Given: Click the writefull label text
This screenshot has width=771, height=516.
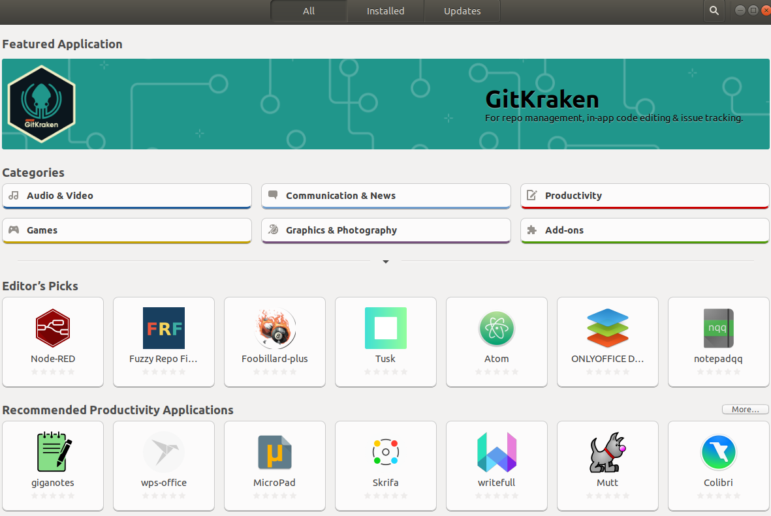Looking at the screenshot, I should point(497,483).
